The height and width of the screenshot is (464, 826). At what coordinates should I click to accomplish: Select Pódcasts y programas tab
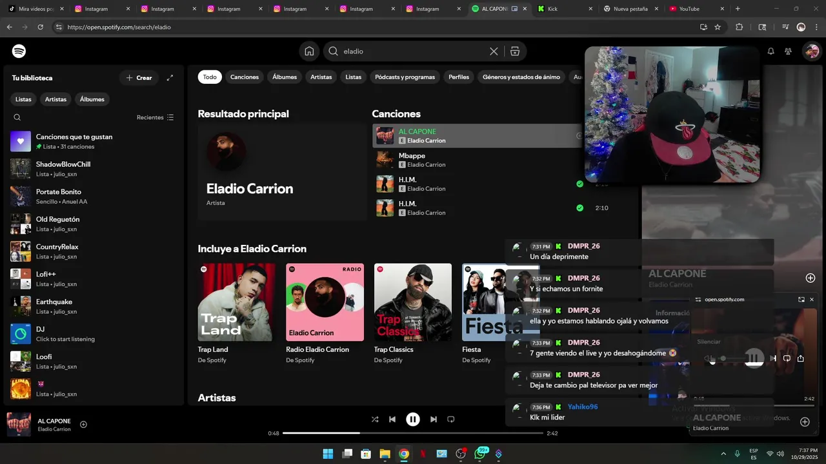pyautogui.click(x=405, y=77)
